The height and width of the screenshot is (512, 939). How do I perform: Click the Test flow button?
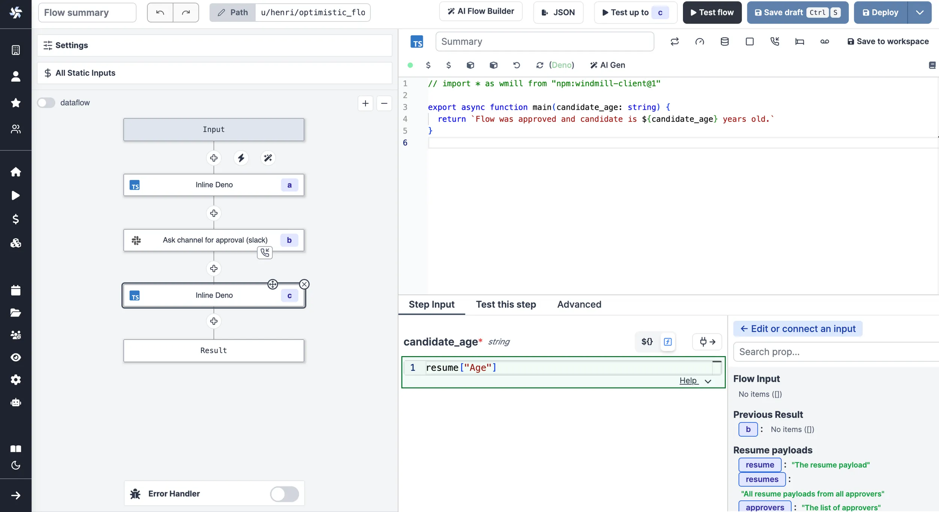point(712,12)
